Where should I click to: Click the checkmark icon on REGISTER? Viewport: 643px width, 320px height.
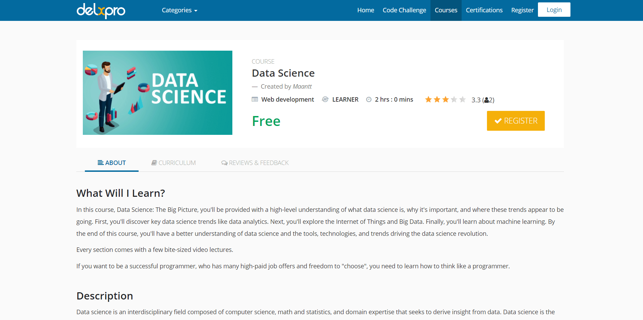498,121
